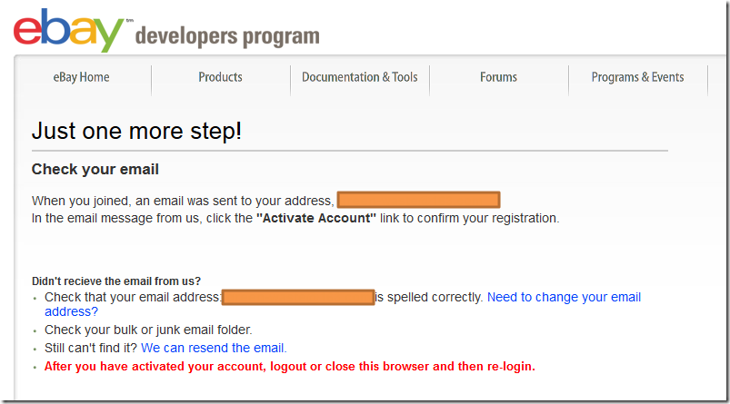730x404 pixels.
Task: Click 'Check your bulk or junk email folder' bullet
Action: pyautogui.click(x=148, y=330)
